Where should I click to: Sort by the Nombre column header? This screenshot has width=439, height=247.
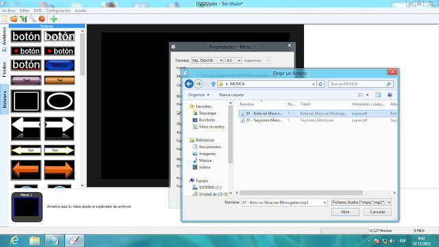247,104
